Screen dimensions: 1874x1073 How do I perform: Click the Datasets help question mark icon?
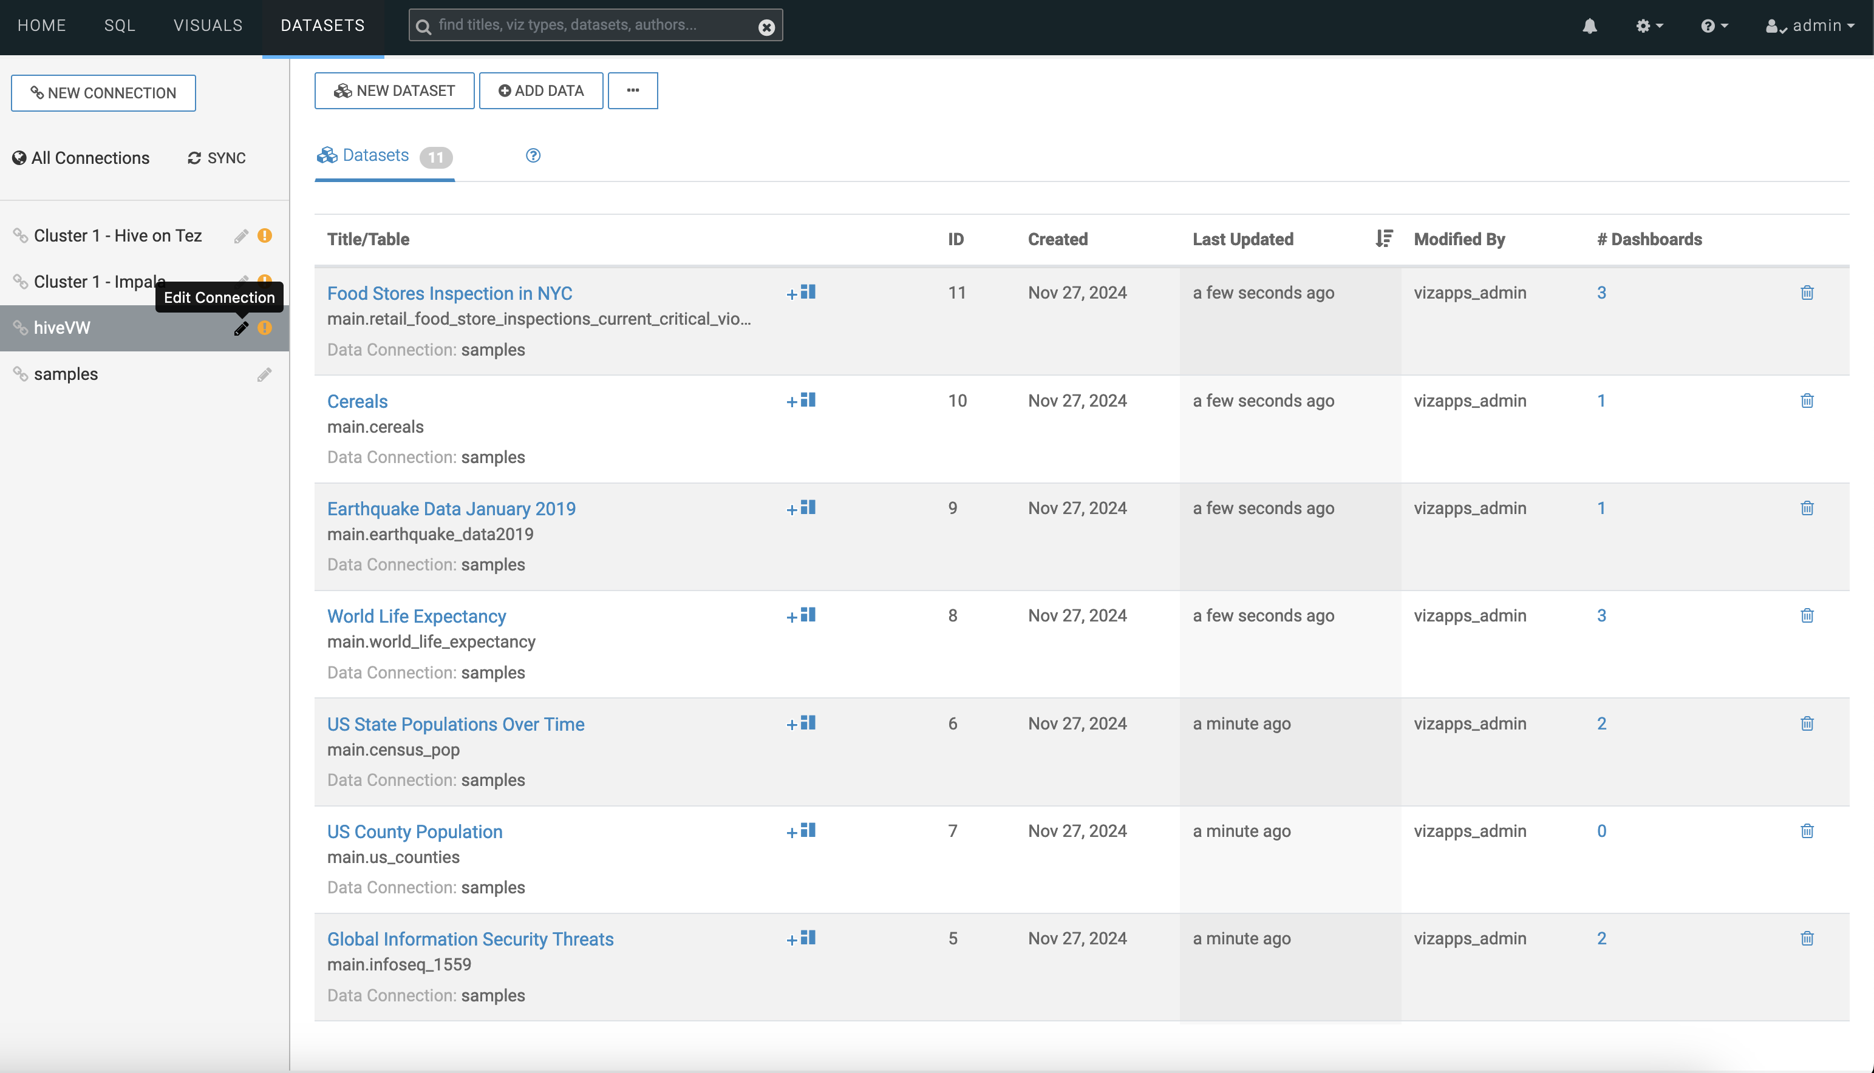click(x=533, y=155)
